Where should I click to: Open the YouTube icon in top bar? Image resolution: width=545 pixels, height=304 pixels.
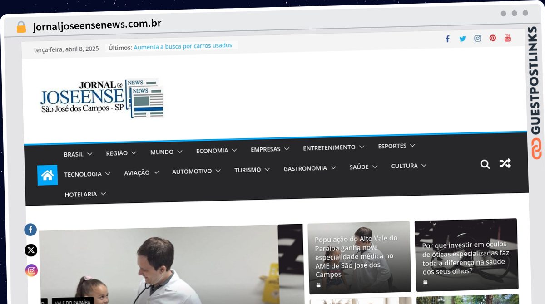pos(508,38)
